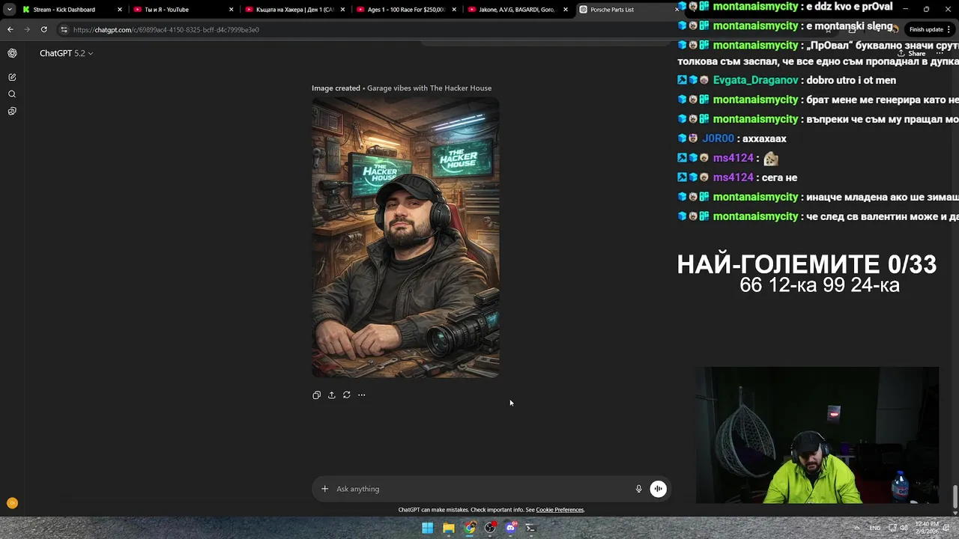This screenshot has width=959, height=539.
Task: Close the Stream - Kick Dashboard tab
Action: 120,10
